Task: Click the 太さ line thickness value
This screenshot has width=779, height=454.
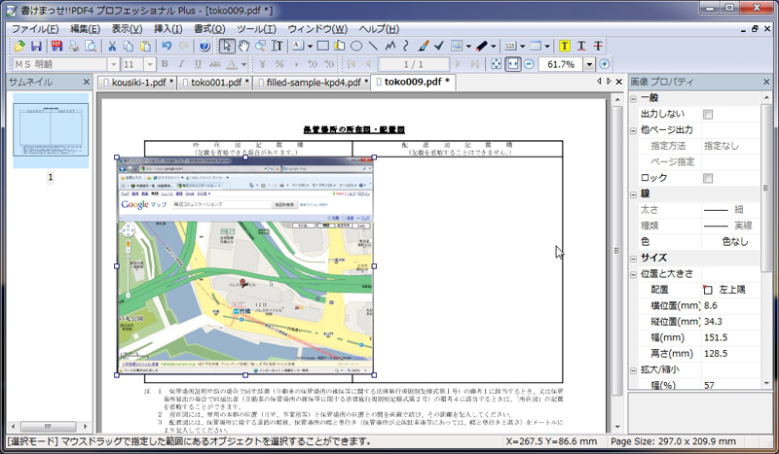Action: point(731,210)
